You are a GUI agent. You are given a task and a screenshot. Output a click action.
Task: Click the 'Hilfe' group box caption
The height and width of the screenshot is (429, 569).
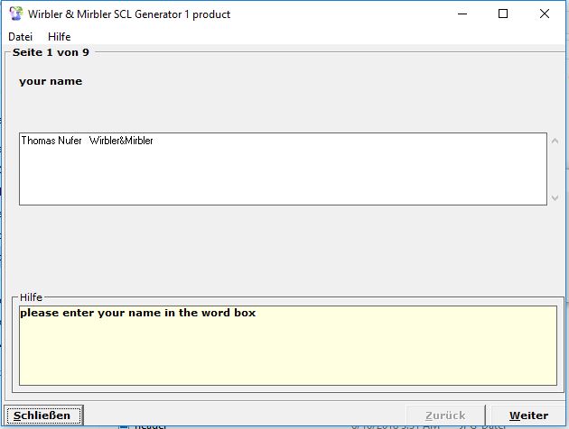(x=31, y=297)
